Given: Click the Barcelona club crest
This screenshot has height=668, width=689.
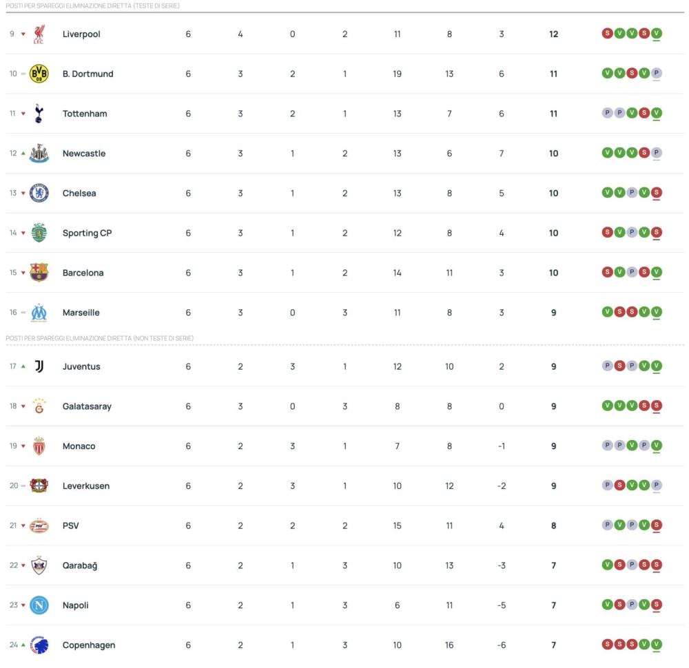Looking at the screenshot, I should coord(39,273).
